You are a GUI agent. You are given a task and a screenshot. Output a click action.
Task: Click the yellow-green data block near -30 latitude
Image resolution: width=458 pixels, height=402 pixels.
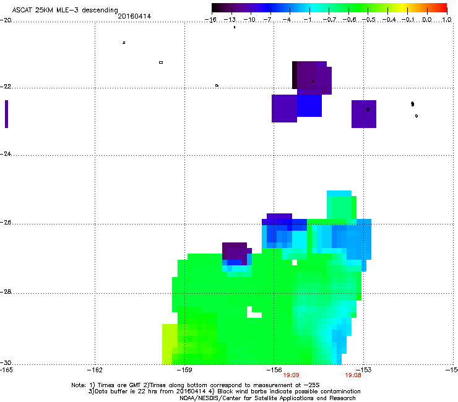pyautogui.click(x=170, y=344)
